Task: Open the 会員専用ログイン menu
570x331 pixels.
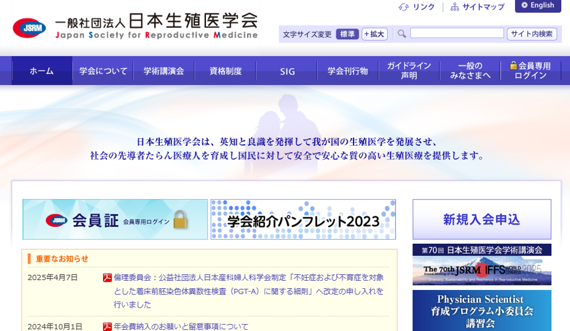Action: point(531,71)
